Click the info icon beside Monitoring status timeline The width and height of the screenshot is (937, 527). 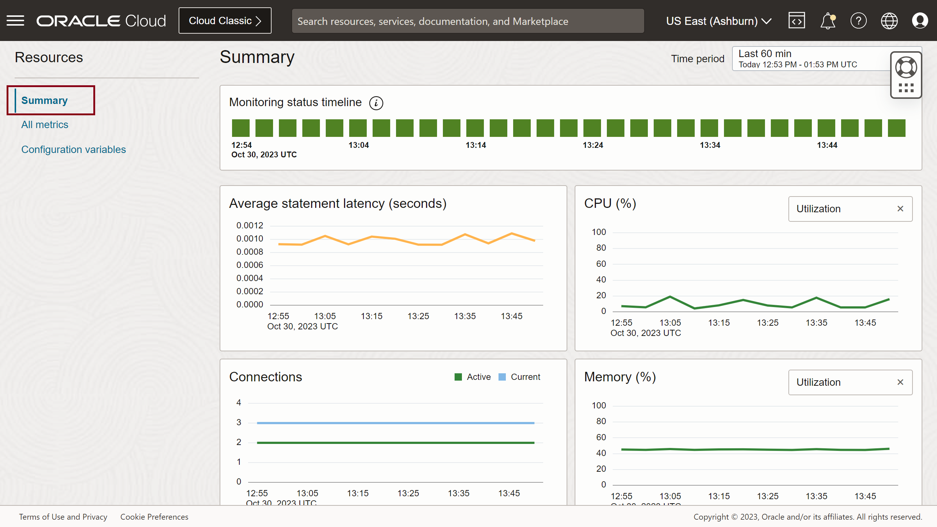tap(376, 103)
